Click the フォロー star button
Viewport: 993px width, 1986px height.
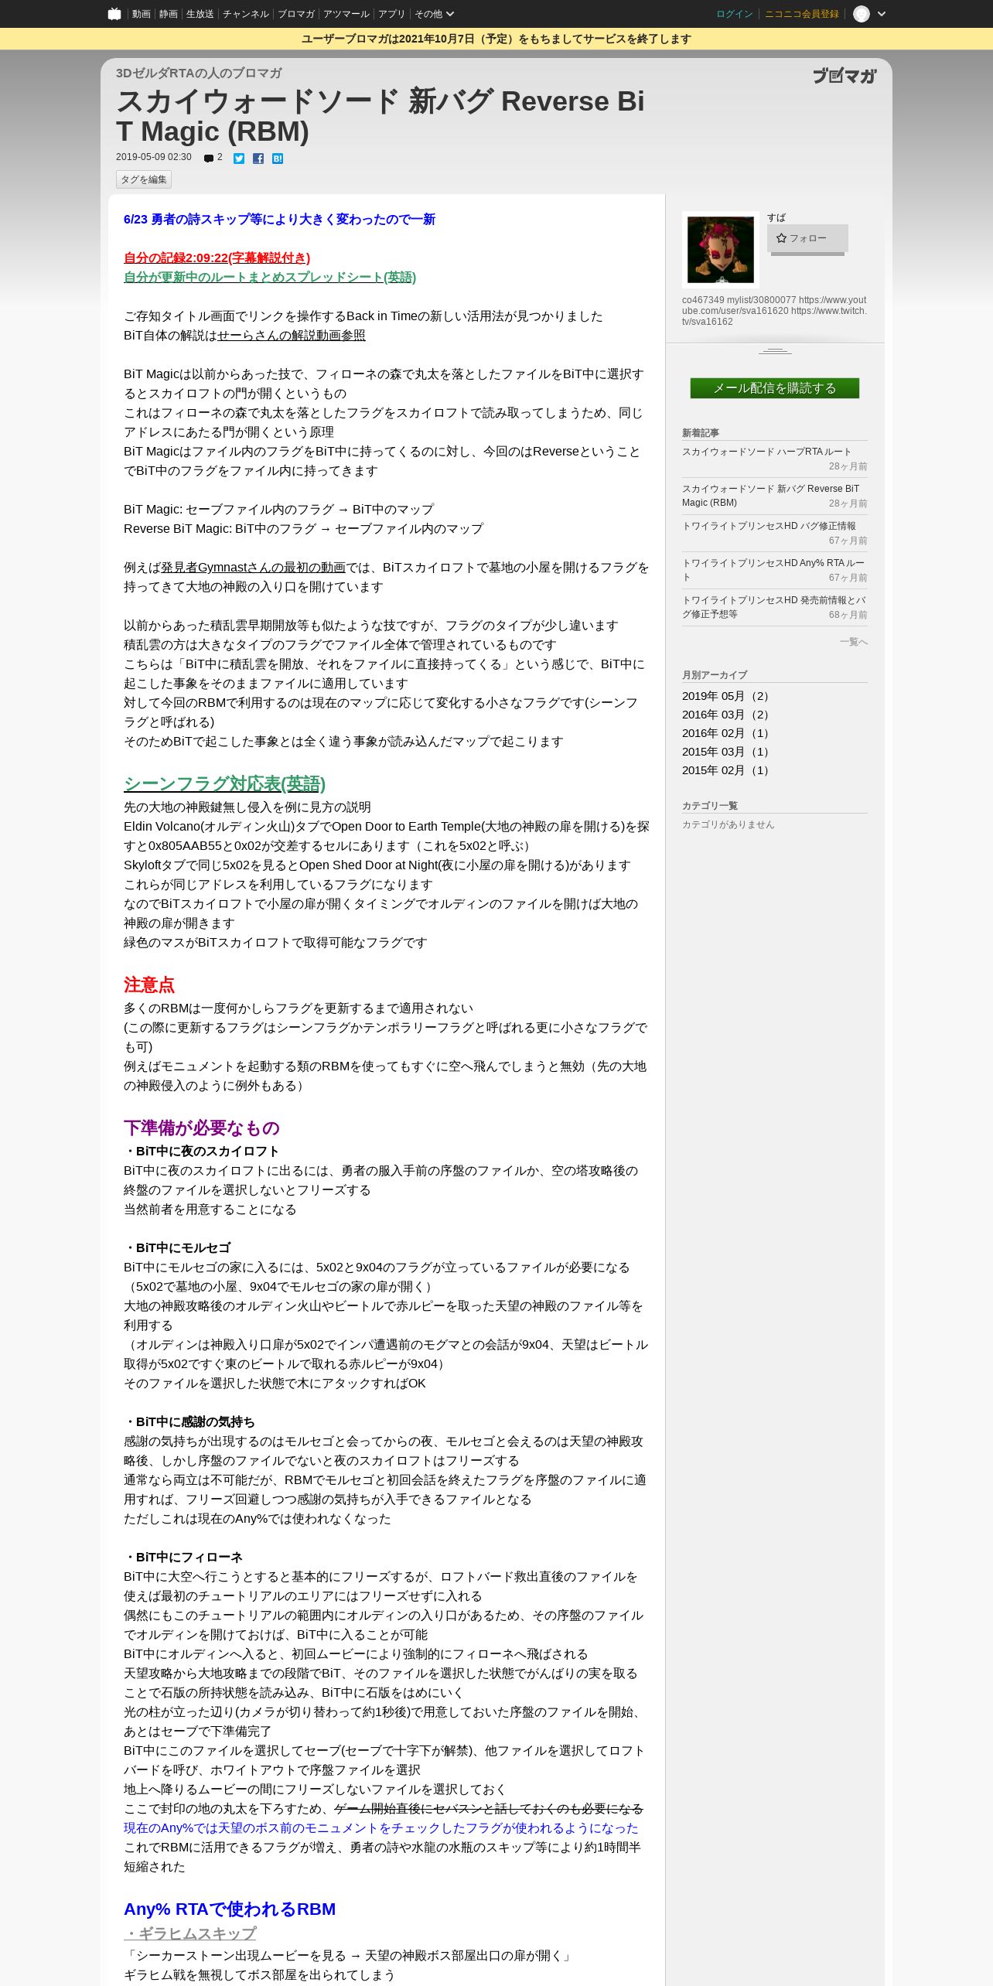(x=807, y=238)
